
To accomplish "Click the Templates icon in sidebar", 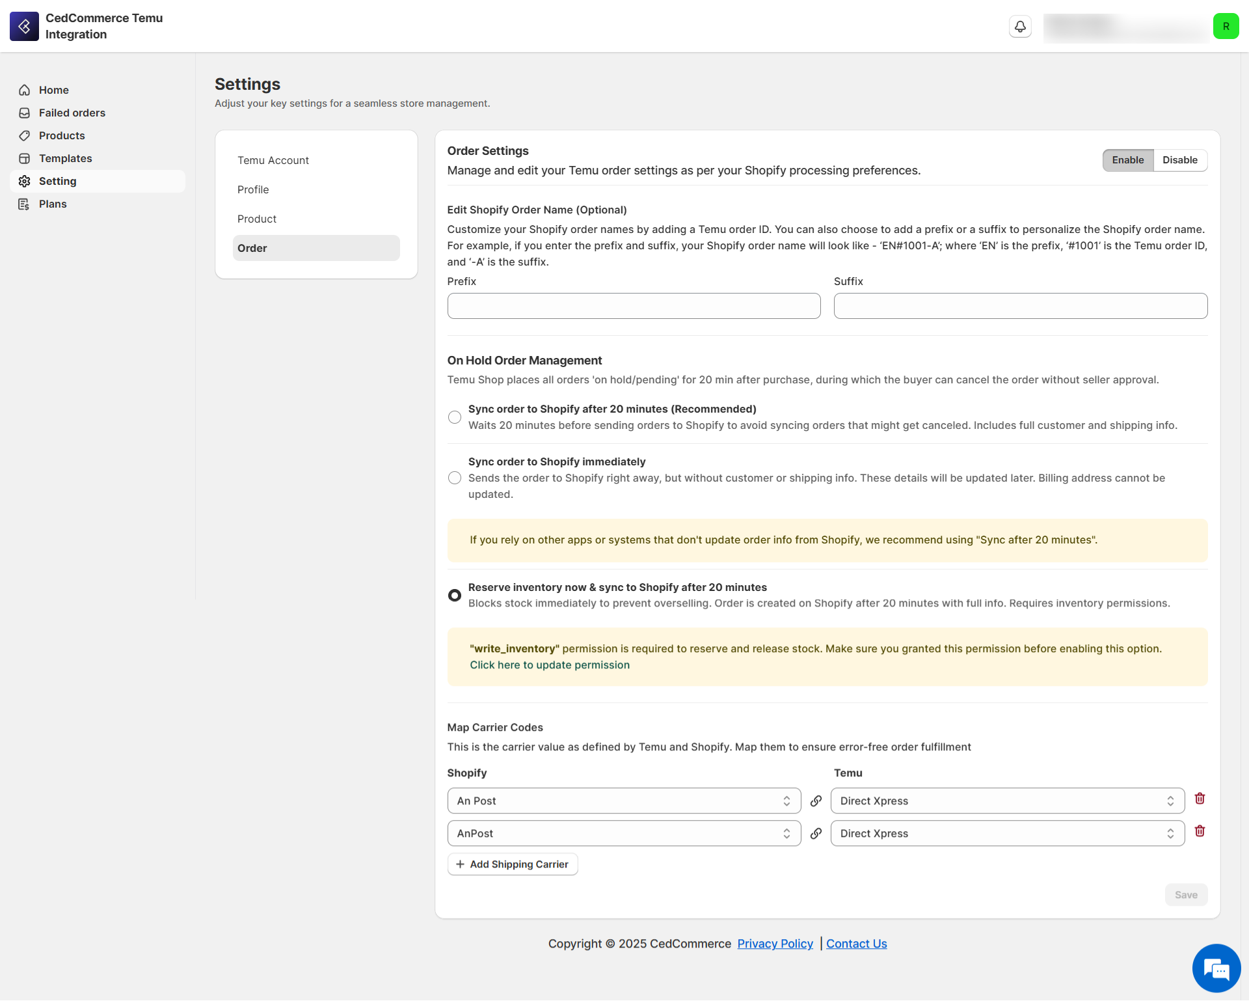I will click(x=25, y=158).
